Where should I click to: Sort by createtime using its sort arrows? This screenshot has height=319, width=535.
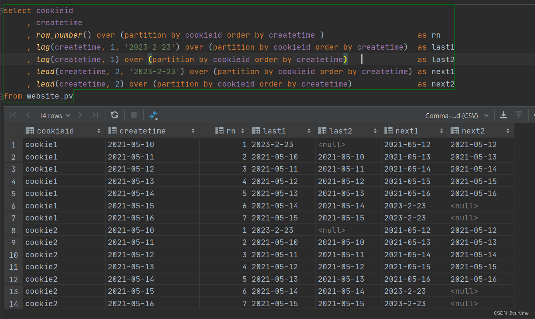193,131
